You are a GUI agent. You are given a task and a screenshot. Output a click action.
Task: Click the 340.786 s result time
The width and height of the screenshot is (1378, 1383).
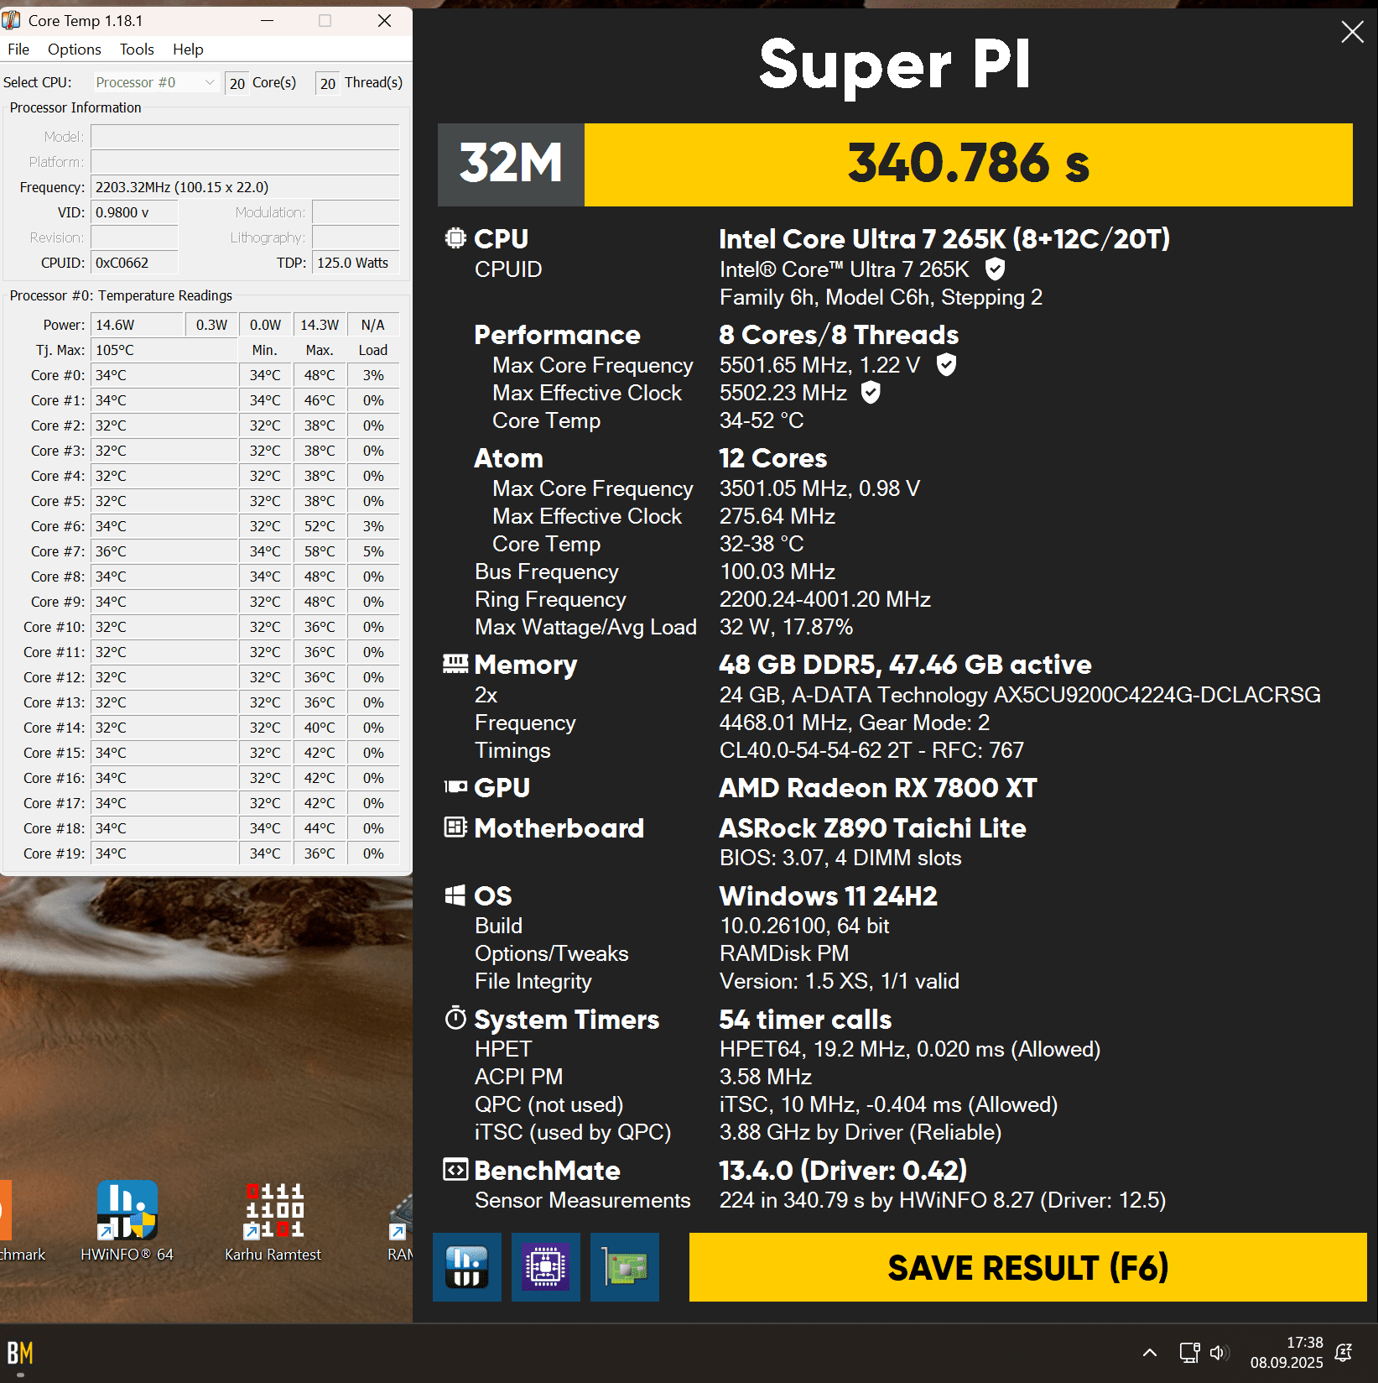click(x=969, y=163)
